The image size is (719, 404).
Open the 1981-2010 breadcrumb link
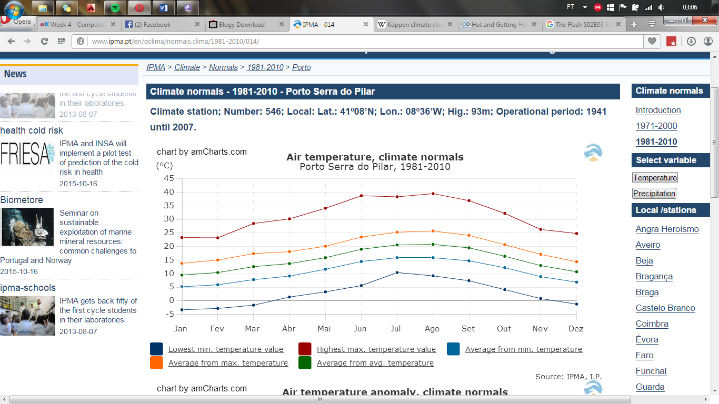(x=265, y=67)
